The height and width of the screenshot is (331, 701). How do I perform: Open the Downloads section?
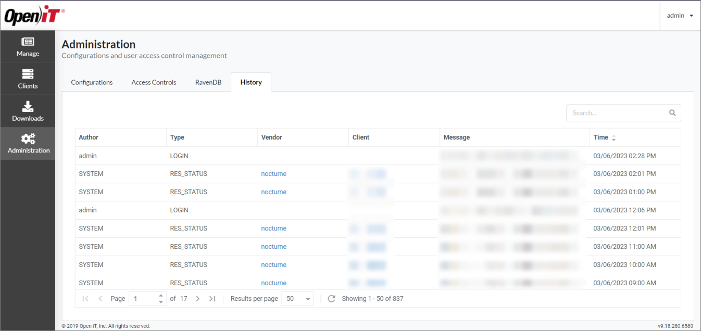pyautogui.click(x=28, y=110)
